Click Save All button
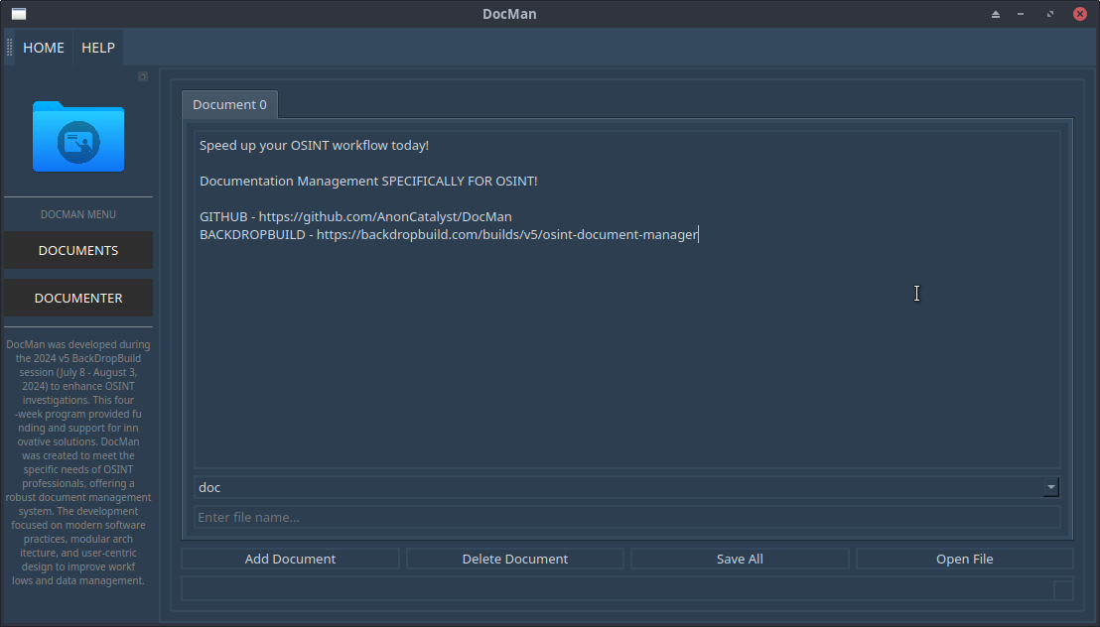This screenshot has width=1100, height=627. pos(740,559)
